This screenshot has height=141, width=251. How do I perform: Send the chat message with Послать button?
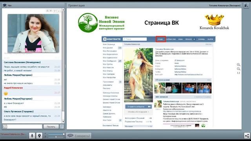click(x=51, y=127)
